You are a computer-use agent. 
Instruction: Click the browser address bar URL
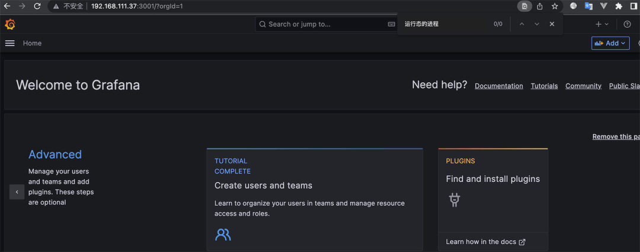[137, 7]
